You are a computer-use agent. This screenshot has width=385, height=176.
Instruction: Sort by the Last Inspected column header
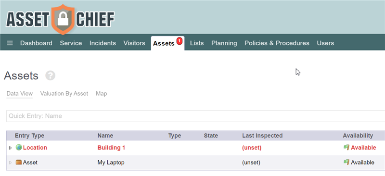(262, 136)
